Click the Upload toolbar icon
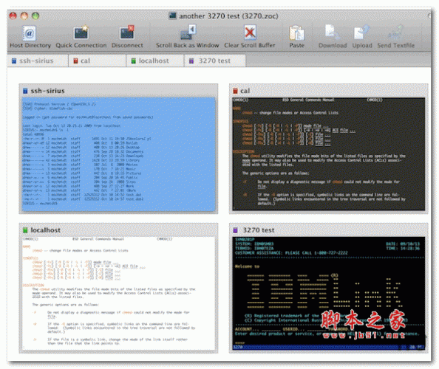Viewport: 439px width, 369px height. (361, 33)
